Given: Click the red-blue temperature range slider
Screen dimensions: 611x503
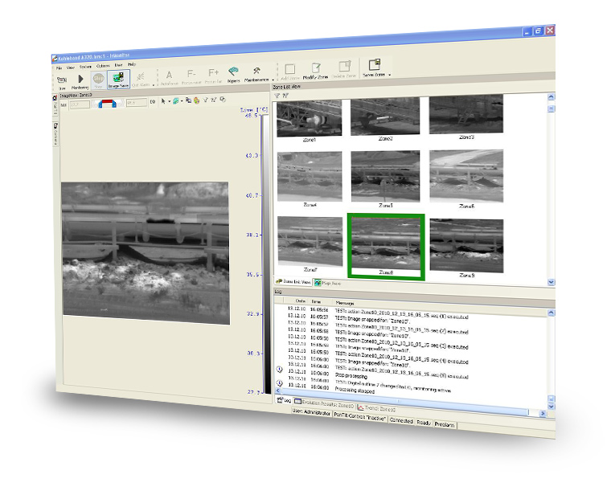Looking at the screenshot, I should (107, 104).
